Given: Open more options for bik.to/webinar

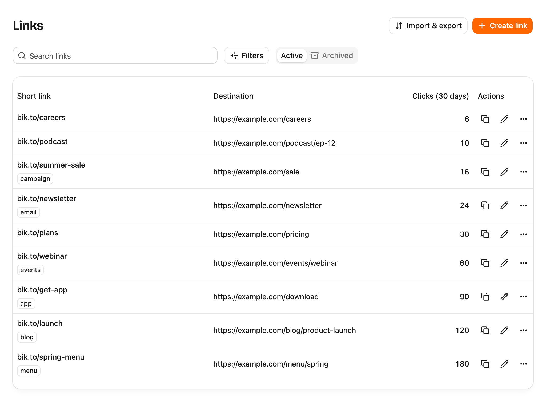Looking at the screenshot, I should tap(523, 263).
